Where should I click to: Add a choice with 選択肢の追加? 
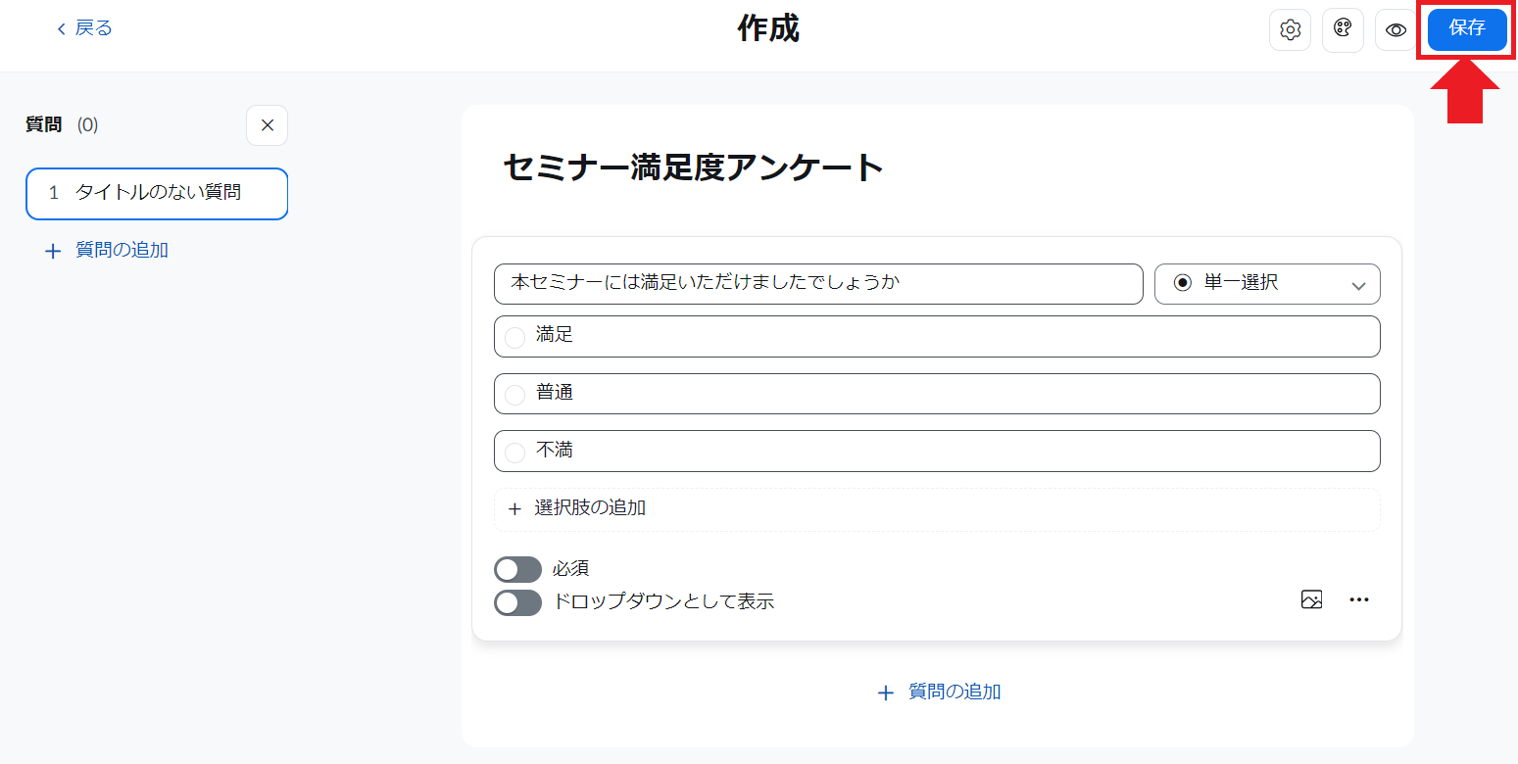(937, 509)
